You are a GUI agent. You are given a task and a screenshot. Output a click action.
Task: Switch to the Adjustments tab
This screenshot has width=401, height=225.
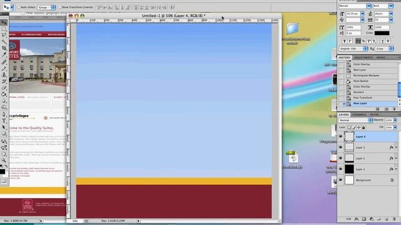tap(363, 57)
